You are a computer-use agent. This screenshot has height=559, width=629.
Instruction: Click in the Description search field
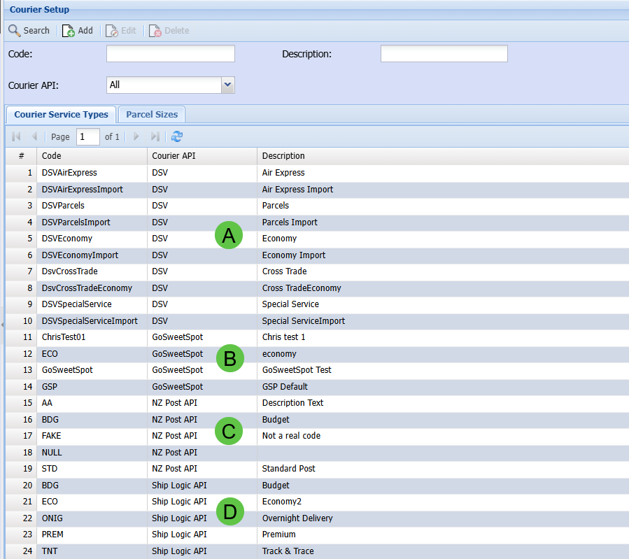coord(444,54)
